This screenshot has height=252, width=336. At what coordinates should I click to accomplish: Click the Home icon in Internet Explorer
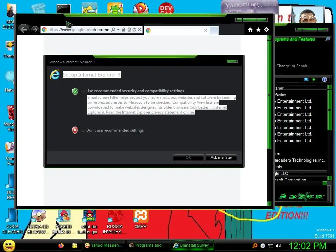tap(250, 30)
